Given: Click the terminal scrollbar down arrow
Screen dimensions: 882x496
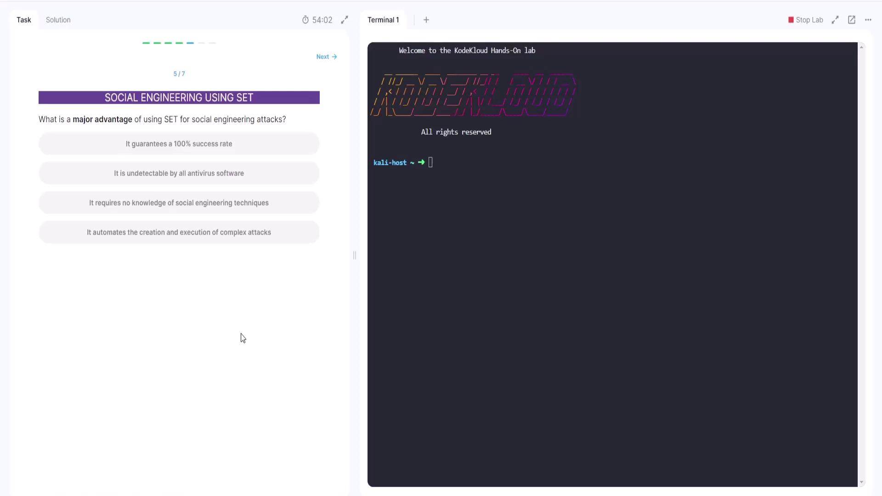Looking at the screenshot, I should click(x=861, y=482).
